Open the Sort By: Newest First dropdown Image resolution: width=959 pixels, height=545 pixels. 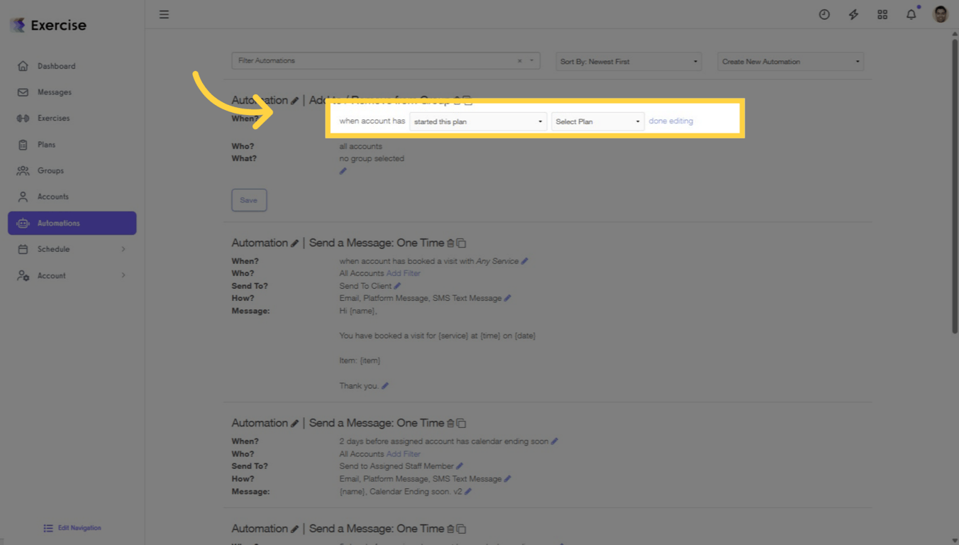click(627, 61)
